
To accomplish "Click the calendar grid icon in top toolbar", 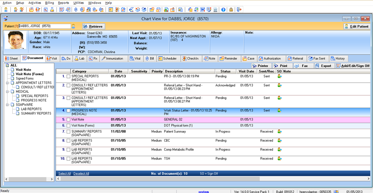I will pos(111,10).
